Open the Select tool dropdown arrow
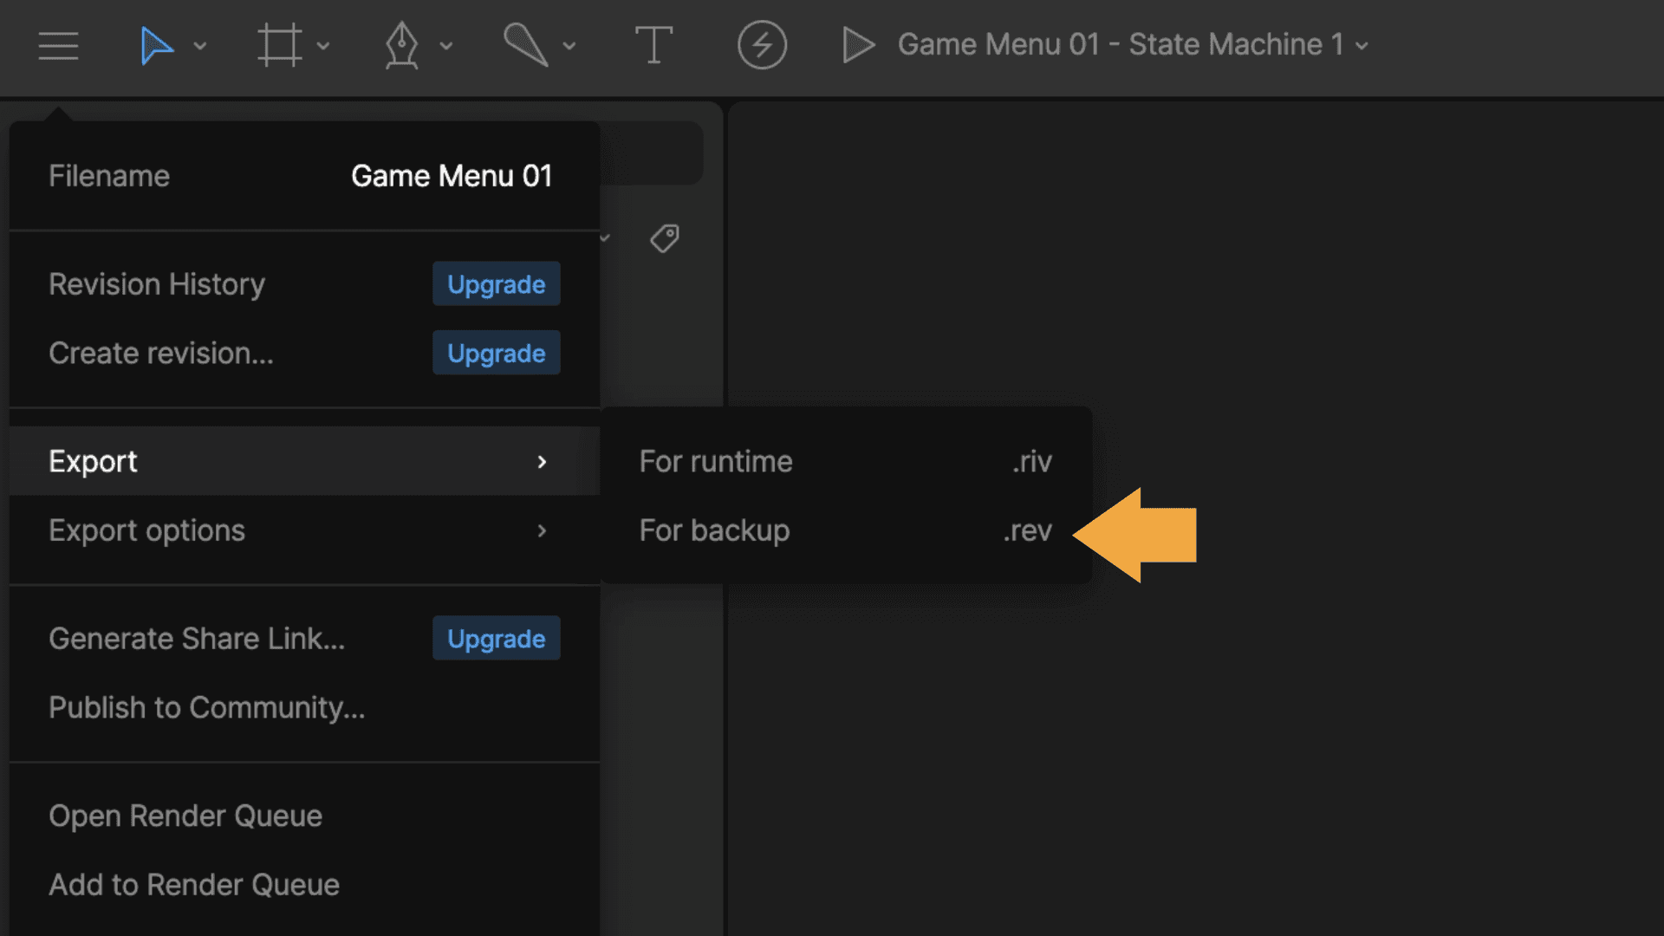This screenshot has width=1664, height=936. pyautogui.click(x=200, y=46)
